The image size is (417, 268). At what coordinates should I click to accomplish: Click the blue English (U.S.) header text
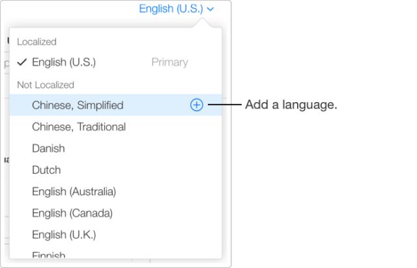pyautogui.click(x=171, y=9)
